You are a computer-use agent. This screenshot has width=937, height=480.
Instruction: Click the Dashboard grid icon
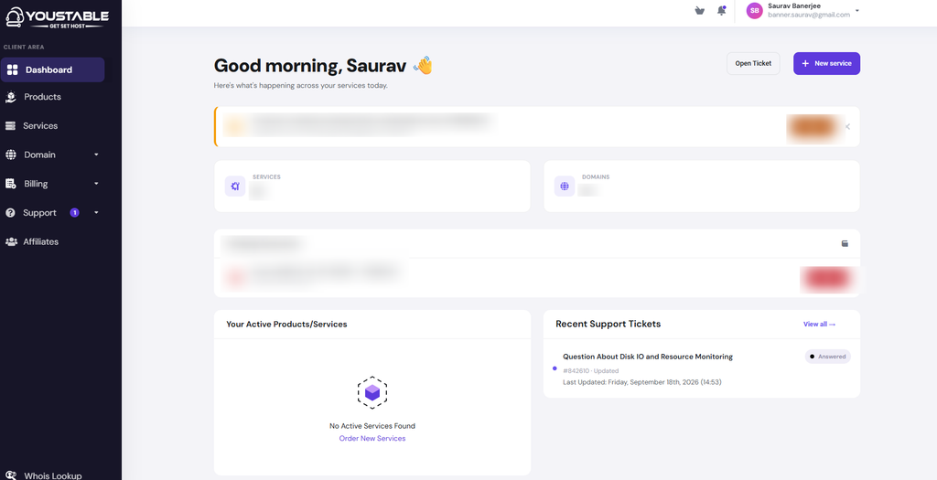(12, 69)
